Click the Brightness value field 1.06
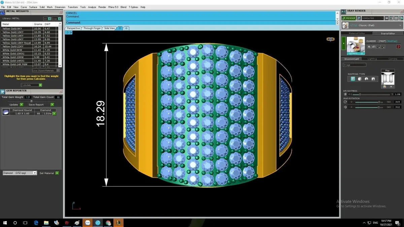Viewport: 404px width, 227px height. point(398,94)
